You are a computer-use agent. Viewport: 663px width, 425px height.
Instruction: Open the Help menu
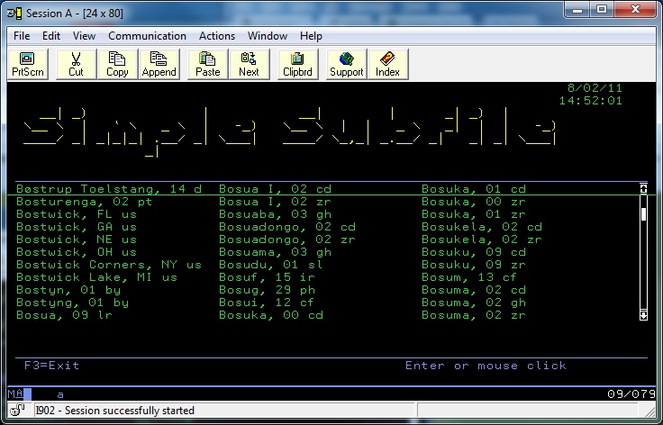[311, 36]
